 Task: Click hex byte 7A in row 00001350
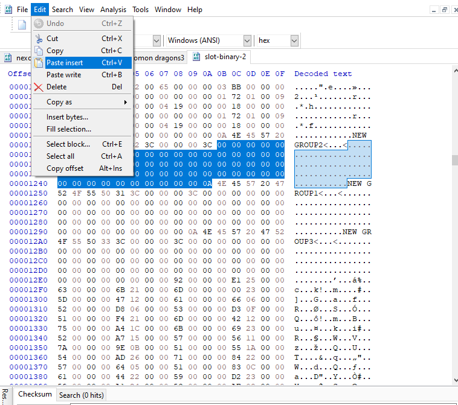(x=62, y=348)
